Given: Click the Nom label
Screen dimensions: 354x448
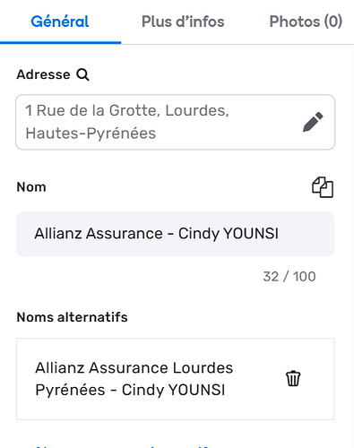Looking at the screenshot, I should (x=31, y=187).
